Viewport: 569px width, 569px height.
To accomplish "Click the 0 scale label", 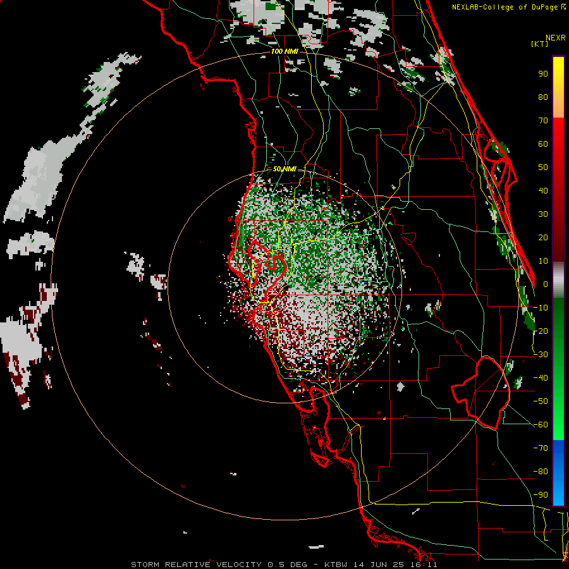I will 546,284.
